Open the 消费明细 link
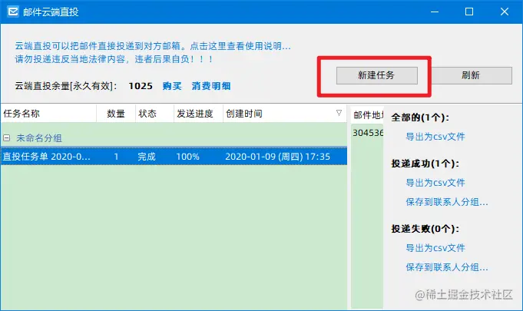Viewport: 523px width, 311px height. pyautogui.click(x=210, y=86)
